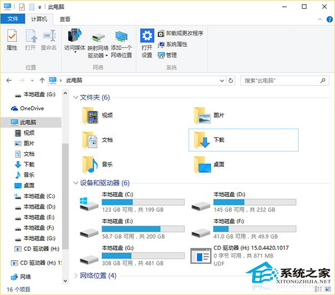Click 系统属性
Viewport: 335px width, 295px height.
click(173, 45)
